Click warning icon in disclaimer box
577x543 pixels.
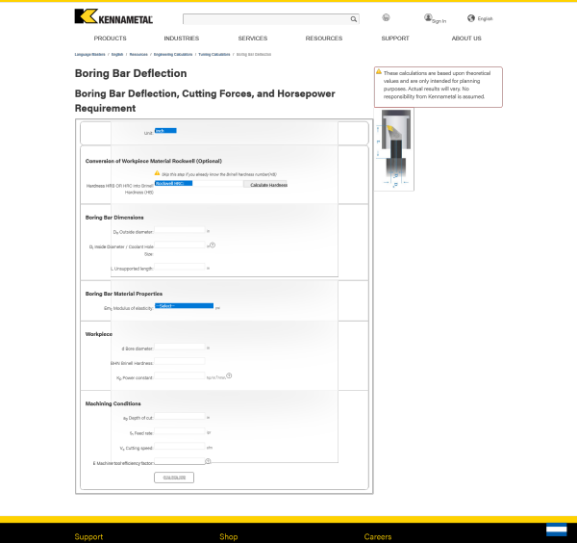point(379,71)
